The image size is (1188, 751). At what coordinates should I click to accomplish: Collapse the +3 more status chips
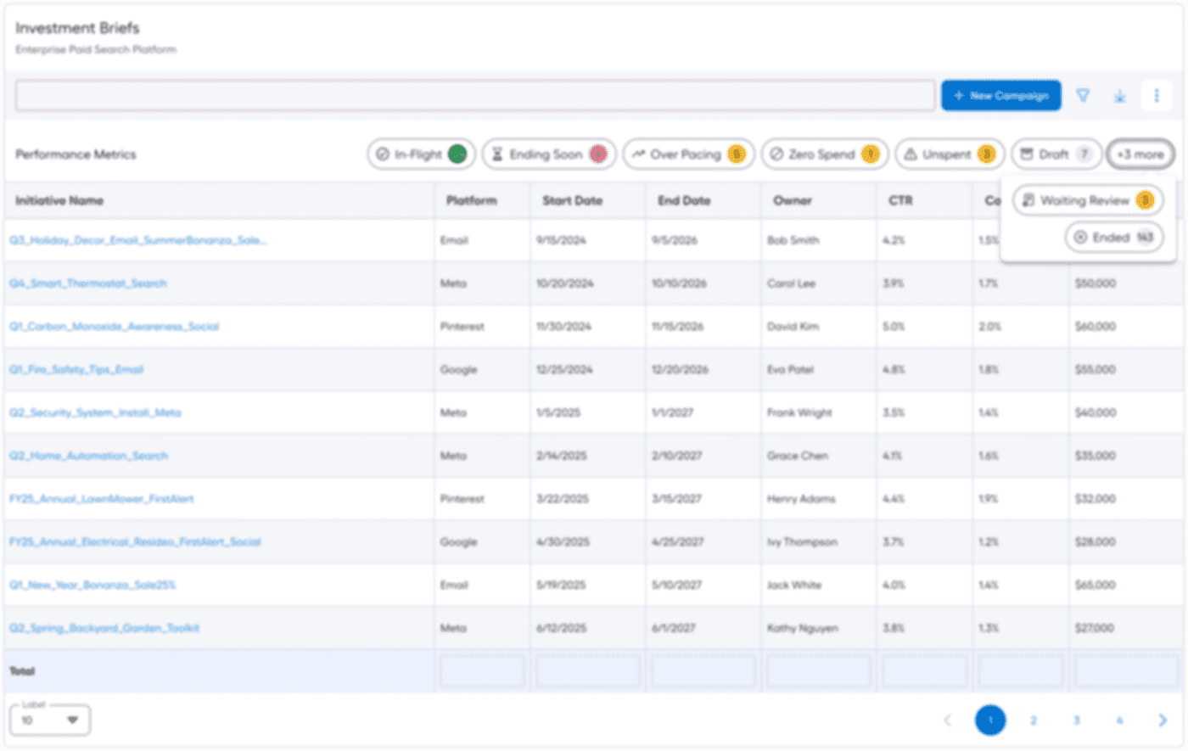click(1140, 154)
